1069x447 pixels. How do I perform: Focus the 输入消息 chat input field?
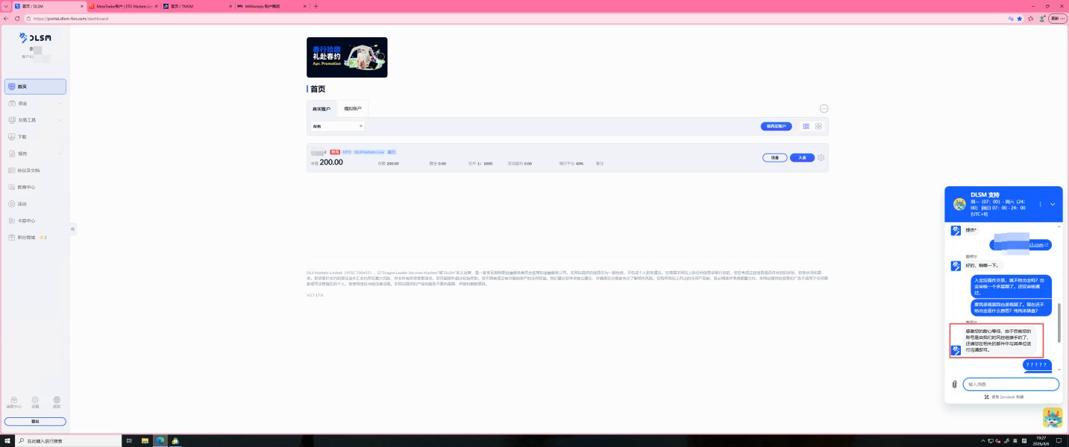1011,384
